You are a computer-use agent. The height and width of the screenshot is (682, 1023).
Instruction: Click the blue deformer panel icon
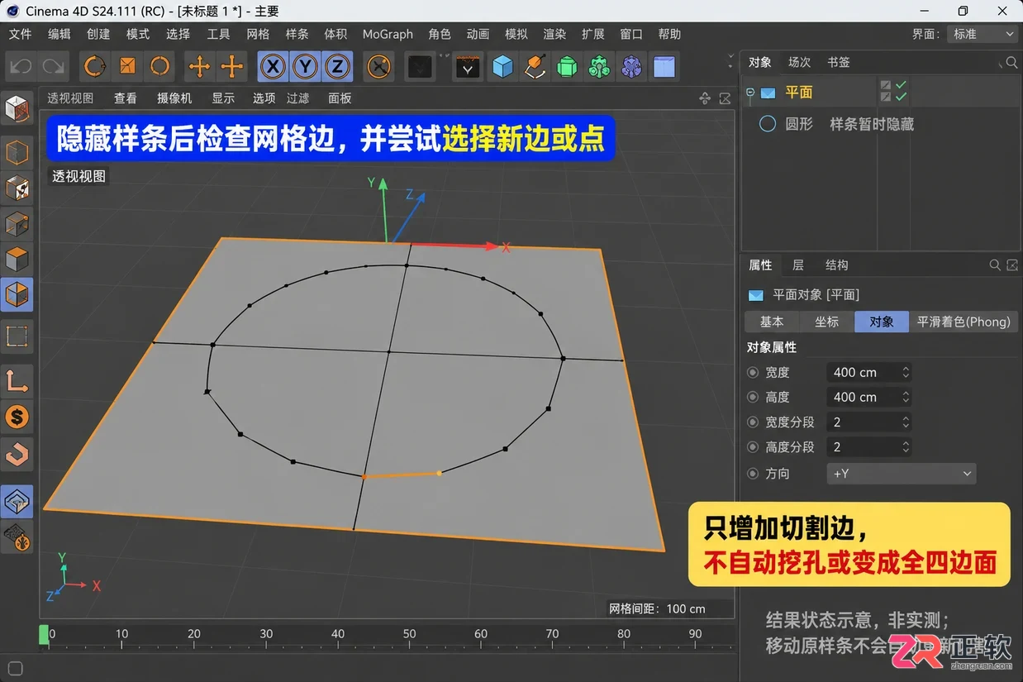[x=664, y=66]
